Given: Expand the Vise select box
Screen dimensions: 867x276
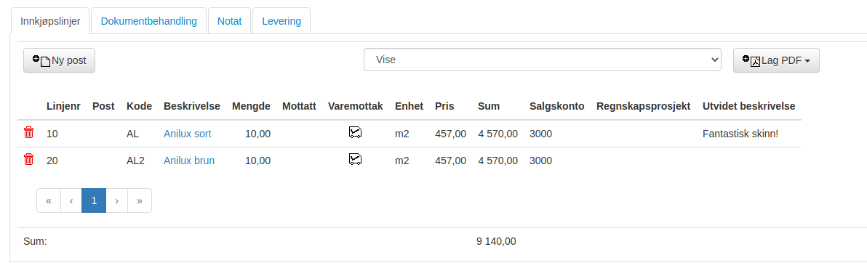Looking at the screenshot, I should click(543, 60).
